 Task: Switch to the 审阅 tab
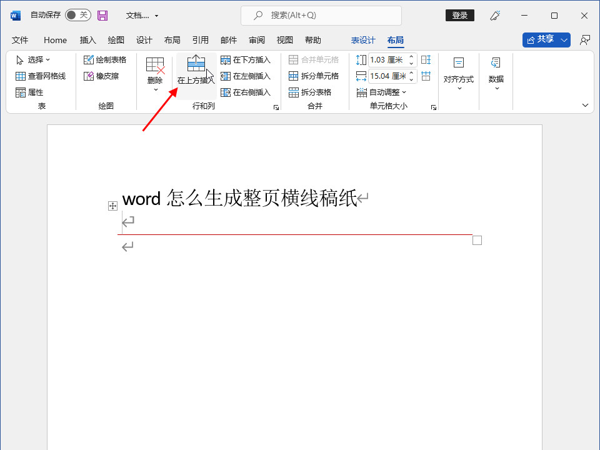[x=257, y=40]
